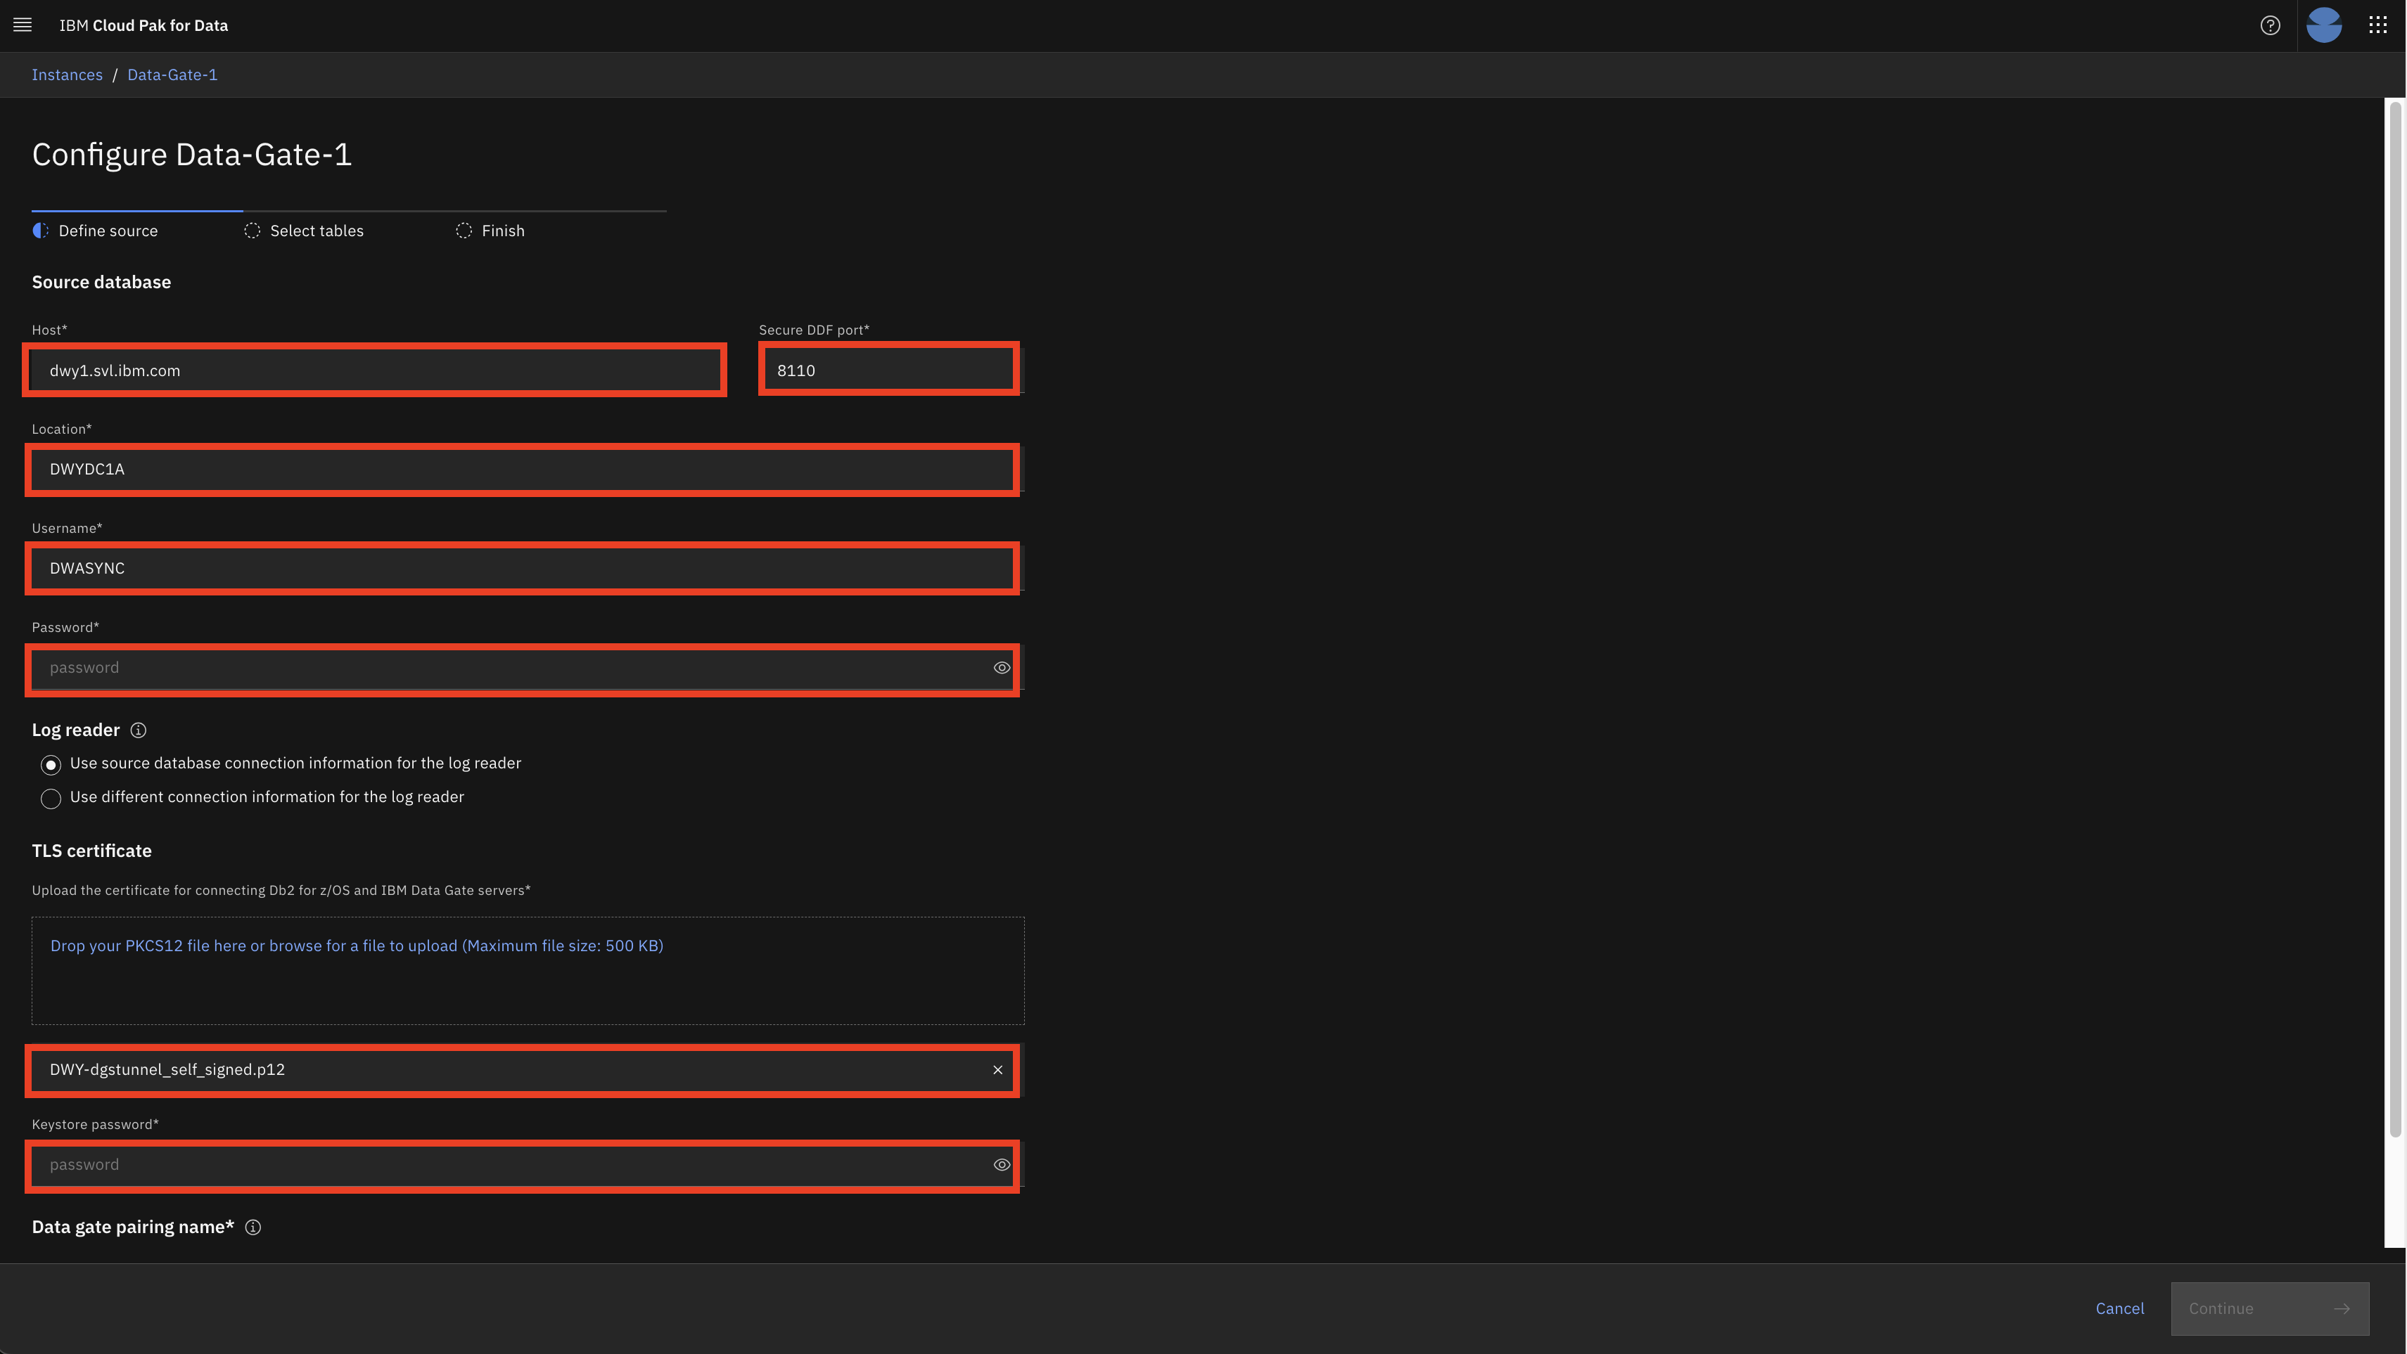Select Use source database connection information
This screenshot has width=2407, height=1354.
51,764
